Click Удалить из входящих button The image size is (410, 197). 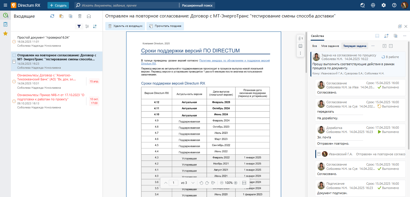click(x=125, y=26)
